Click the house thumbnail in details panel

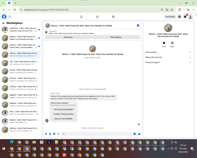click(x=168, y=28)
